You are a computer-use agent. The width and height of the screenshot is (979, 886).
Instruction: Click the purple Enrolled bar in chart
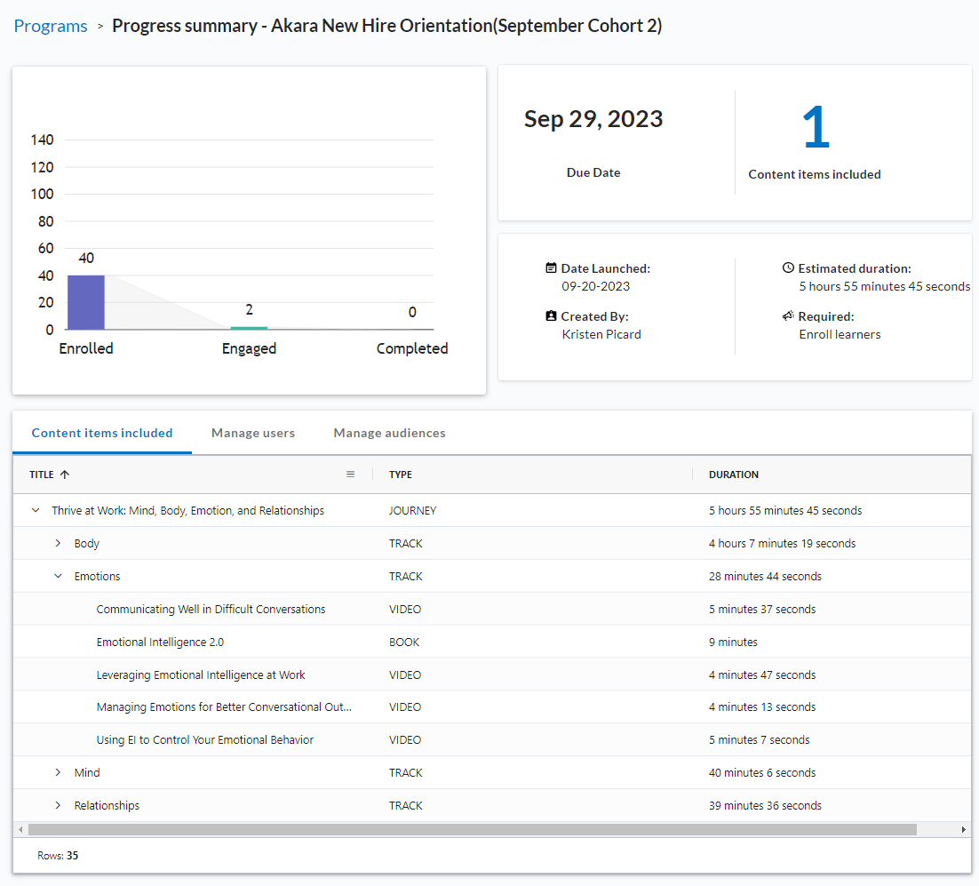pyautogui.click(x=86, y=302)
